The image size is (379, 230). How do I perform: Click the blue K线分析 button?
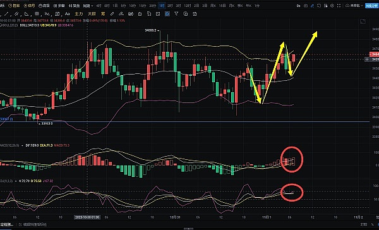371,5
